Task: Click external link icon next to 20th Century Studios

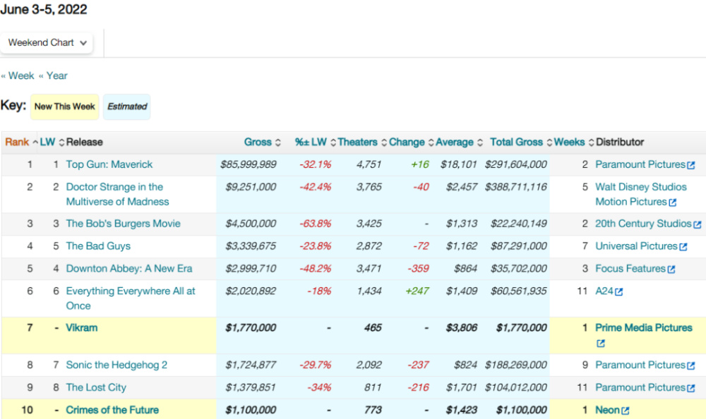Action: [698, 224]
